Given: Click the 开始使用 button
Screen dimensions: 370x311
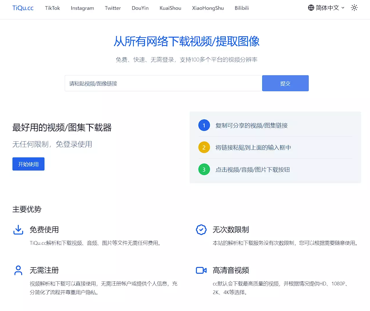Looking at the screenshot, I should click(28, 164).
